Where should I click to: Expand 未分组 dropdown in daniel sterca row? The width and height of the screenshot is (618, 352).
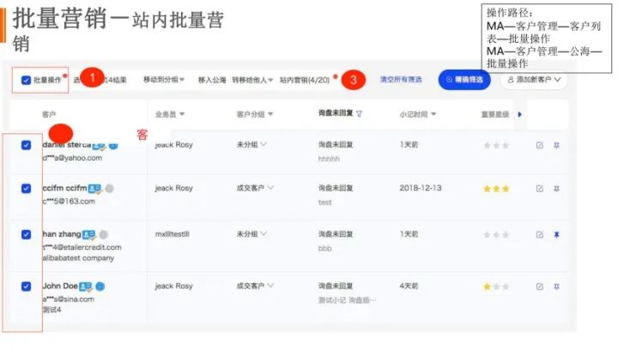(251, 144)
